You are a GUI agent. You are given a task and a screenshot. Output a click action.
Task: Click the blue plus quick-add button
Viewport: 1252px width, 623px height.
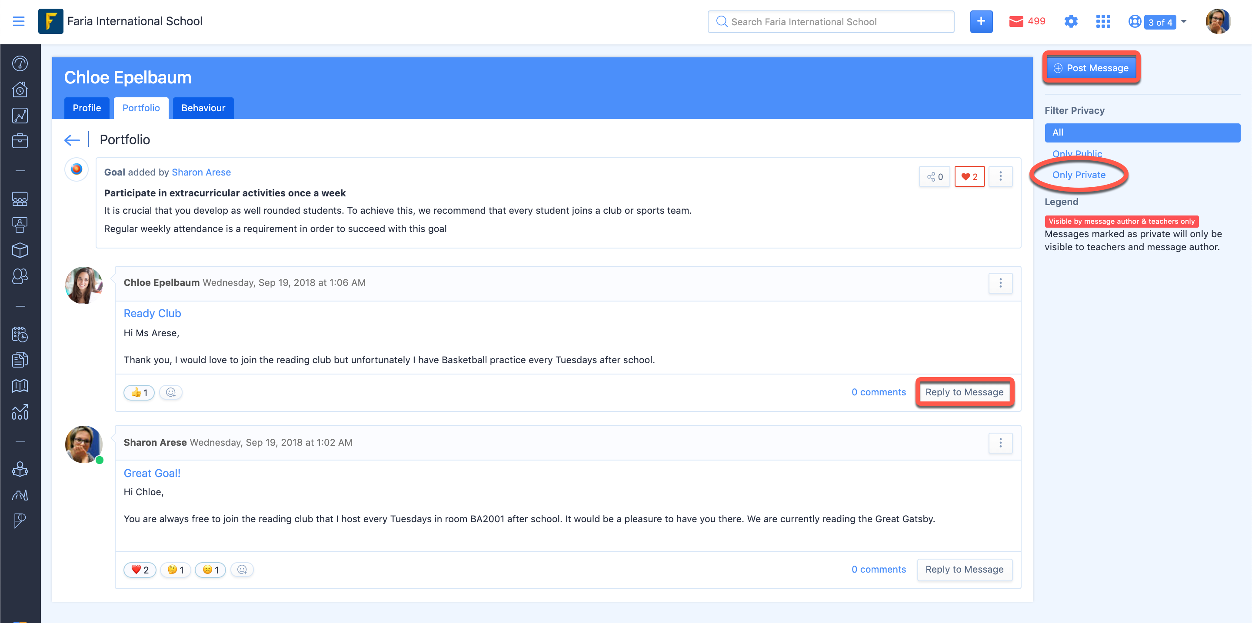(981, 21)
